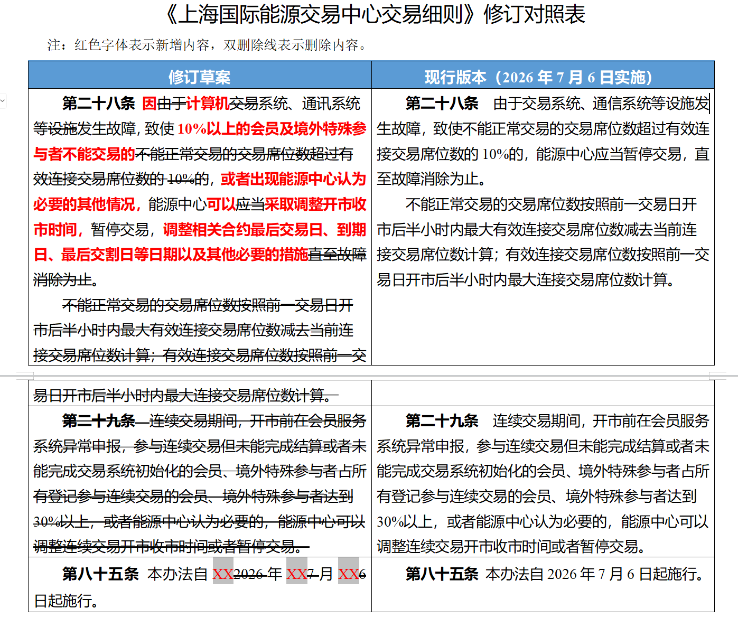The width and height of the screenshot is (738, 627).
Task: Expand the chevron at left page edge
Action: click(3, 100)
